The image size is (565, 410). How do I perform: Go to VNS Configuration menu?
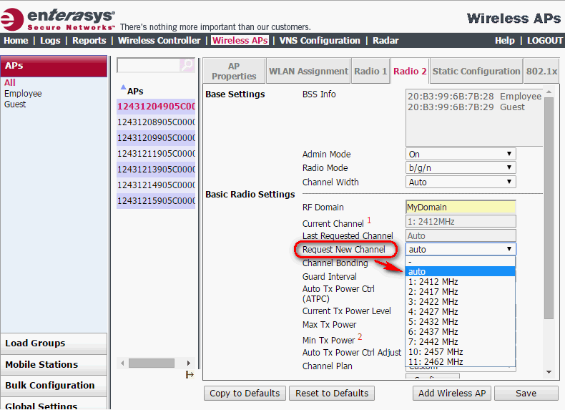(x=319, y=41)
